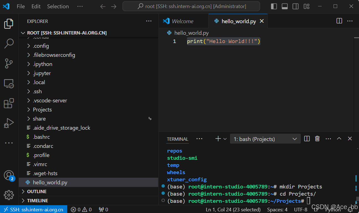Close the terminal panel
The width and height of the screenshot is (359, 213).
(x=350, y=139)
